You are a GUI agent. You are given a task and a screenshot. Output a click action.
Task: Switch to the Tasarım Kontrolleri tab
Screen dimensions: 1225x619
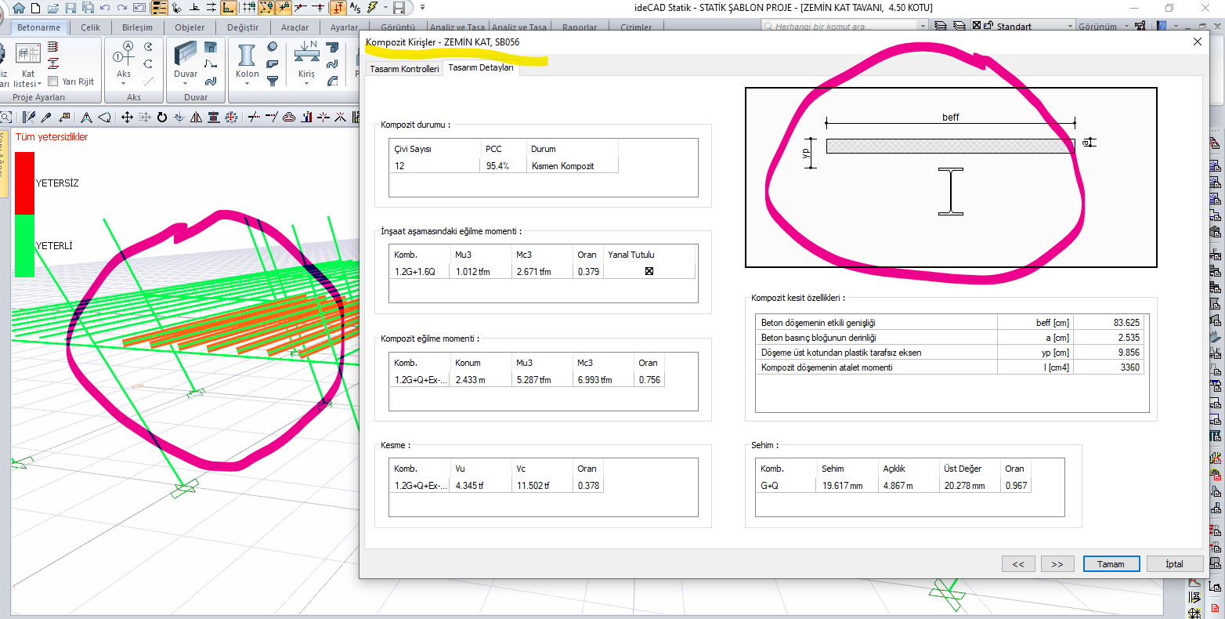[x=404, y=69]
